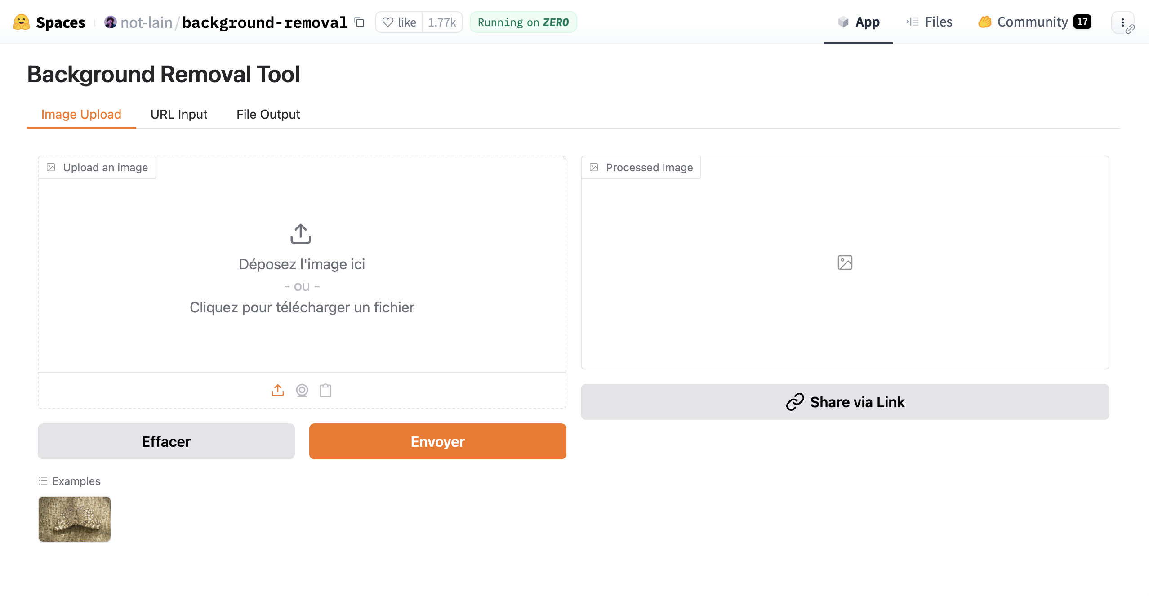Select the Image Upload tab
This screenshot has width=1149, height=596.
coord(81,114)
